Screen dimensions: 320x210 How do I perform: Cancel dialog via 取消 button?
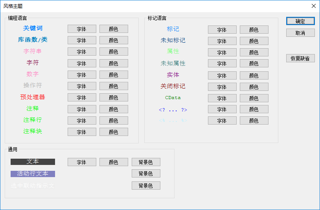click(300, 33)
